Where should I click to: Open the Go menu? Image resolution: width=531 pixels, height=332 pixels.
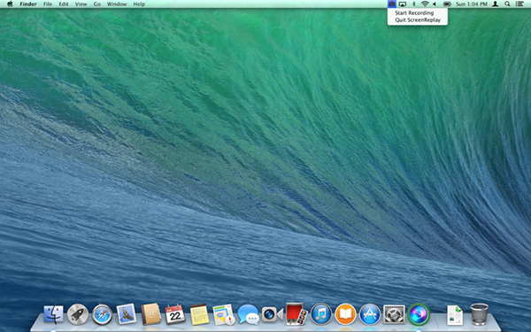[96, 4]
